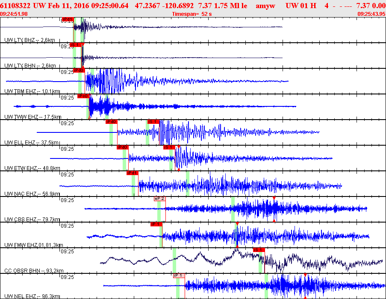This screenshot has height=299, width=386.
Task: Click the red amplitude triangle on CBS EHZ trace
Action: (x=274, y=198)
